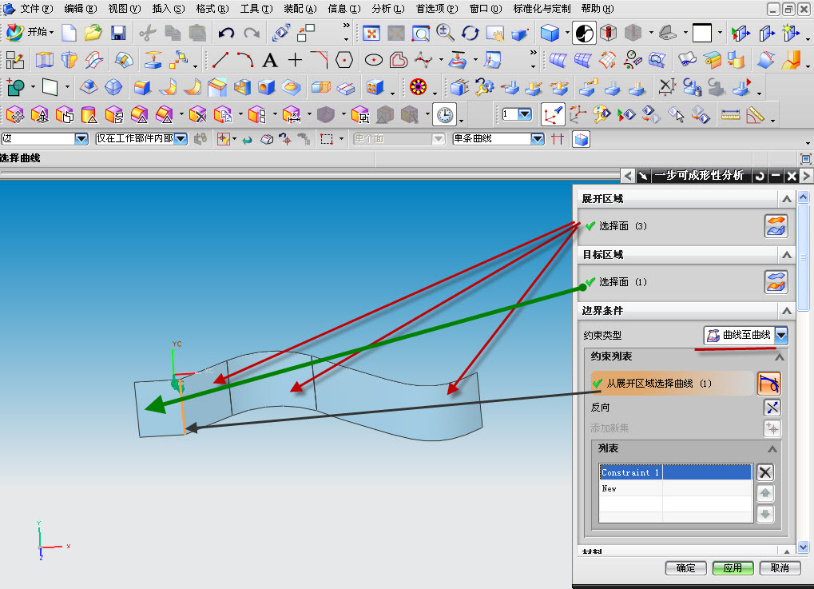The height and width of the screenshot is (589, 814).
Task: Click the OK (确定) button
Action: [685, 568]
